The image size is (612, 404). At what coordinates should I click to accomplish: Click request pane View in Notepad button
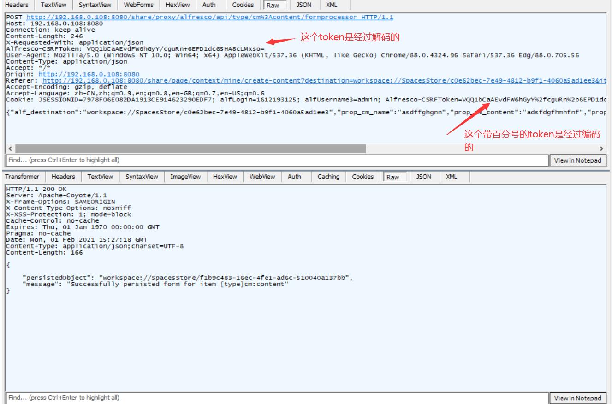click(578, 160)
